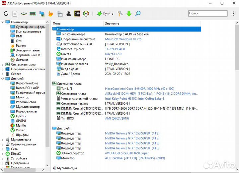Open the Шрифты fonts tree item
The width and height of the screenshot is (239, 173).
pos(20,135)
